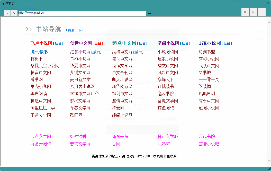Open 飞卢小说网 link
Image resolution: width=271 pixels, height=171 pixels.
41,43
